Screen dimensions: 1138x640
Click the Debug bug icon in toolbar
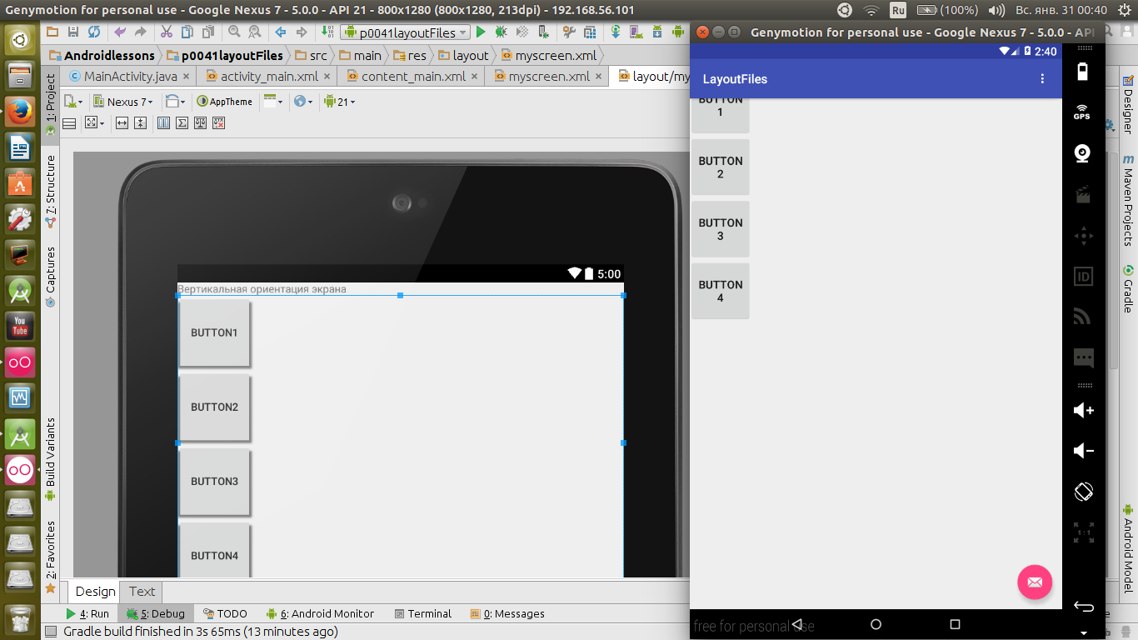500,32
